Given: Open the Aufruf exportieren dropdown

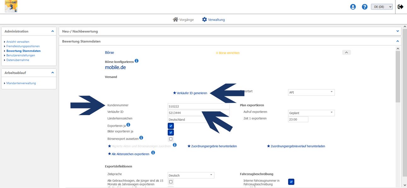Looking at the screenshot, I should pos(311,113).
